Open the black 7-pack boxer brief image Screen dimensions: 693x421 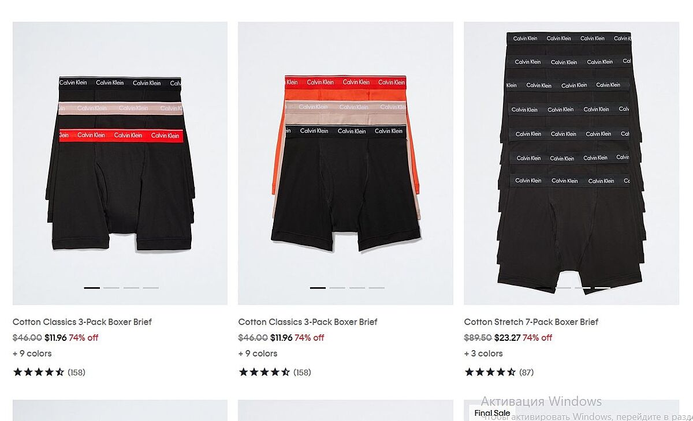click(x=571, y=163)
